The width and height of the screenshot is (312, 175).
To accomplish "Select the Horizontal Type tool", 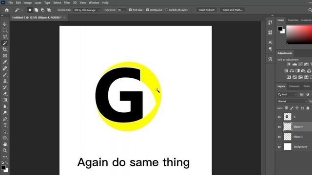I will [5, 125].
